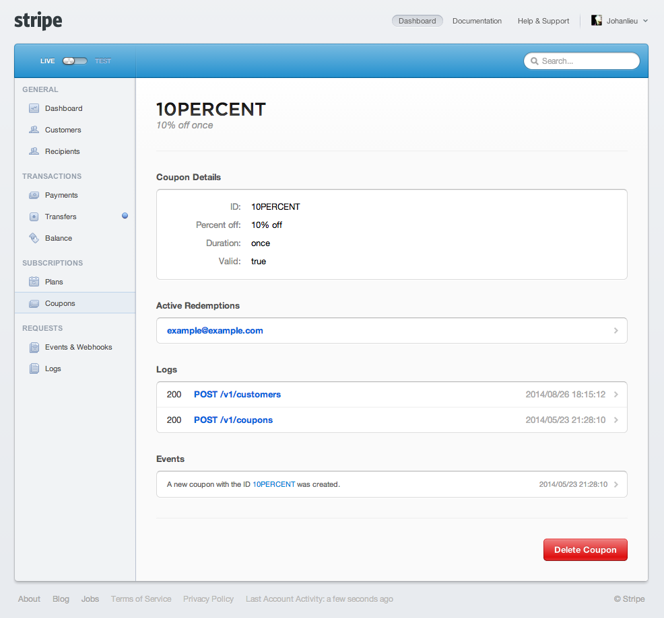Open the Jobs footer link
This screenshot has width=664, height=618.
click(x=90, y=599)
